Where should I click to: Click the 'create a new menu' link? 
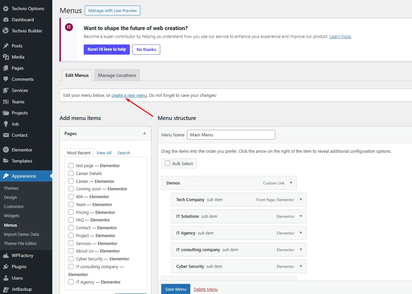pyautogui.click(x=129, y=95)
